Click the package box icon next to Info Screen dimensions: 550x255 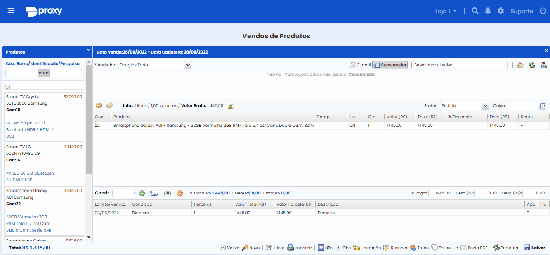click(110, 106)
